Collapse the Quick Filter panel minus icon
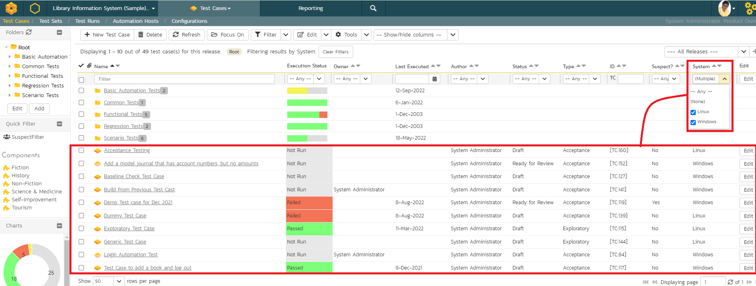Image resolution: width=756 pixels, height=286 pixels. 59,124
